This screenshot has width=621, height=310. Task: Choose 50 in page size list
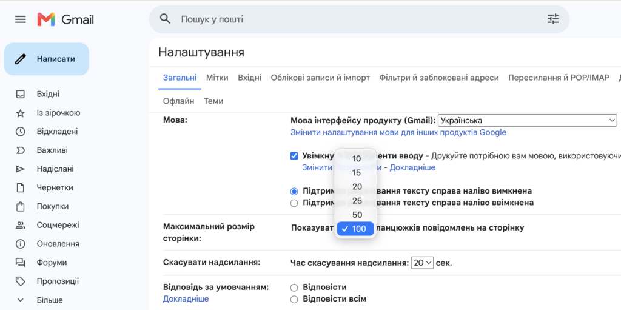click(x=355, y=215)
